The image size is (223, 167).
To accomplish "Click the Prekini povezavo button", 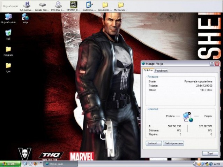I will [173, 143].
